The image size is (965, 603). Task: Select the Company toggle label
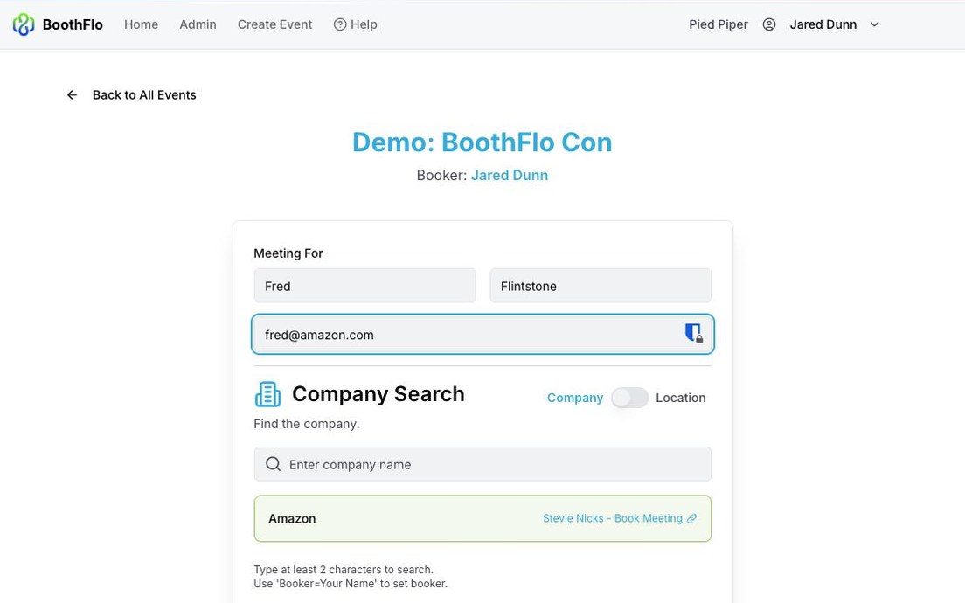(575, 399)
